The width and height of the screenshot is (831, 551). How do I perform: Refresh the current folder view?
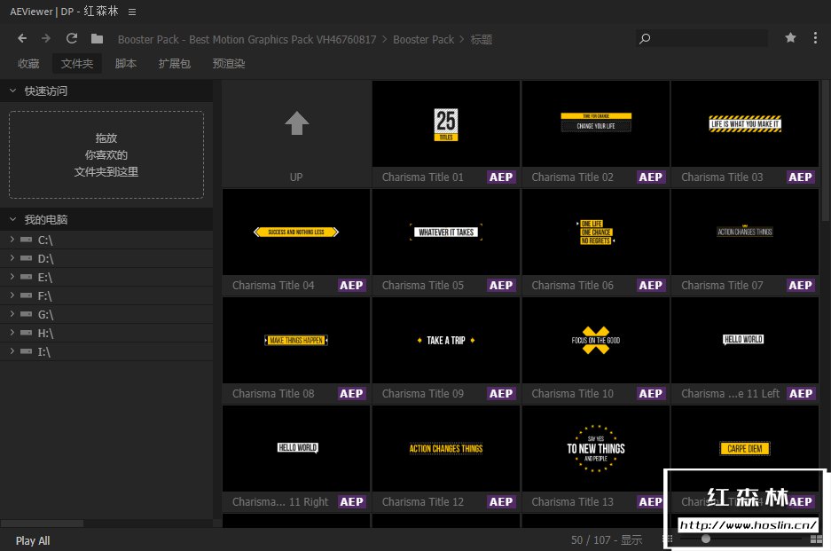pyautogui.click(x=72, y=38)
